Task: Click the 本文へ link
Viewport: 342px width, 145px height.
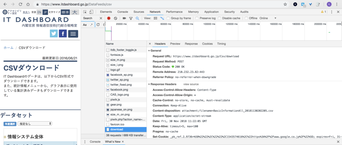Action: pyautogui.click(x=26, y=12)
